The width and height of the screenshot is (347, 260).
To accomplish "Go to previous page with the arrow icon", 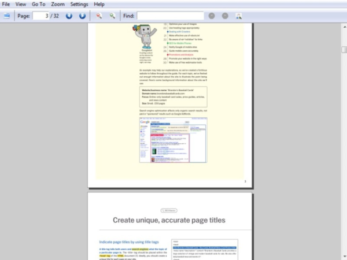I will tap(69, 16).
